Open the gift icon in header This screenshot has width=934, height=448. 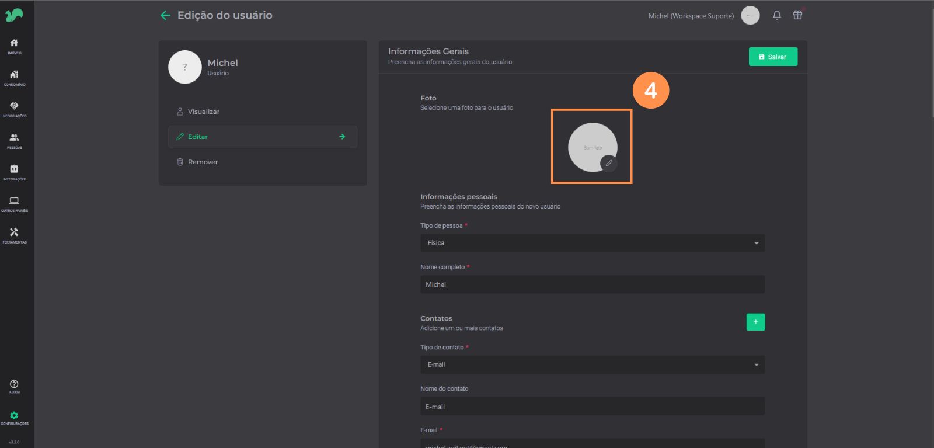coord(797,15)
